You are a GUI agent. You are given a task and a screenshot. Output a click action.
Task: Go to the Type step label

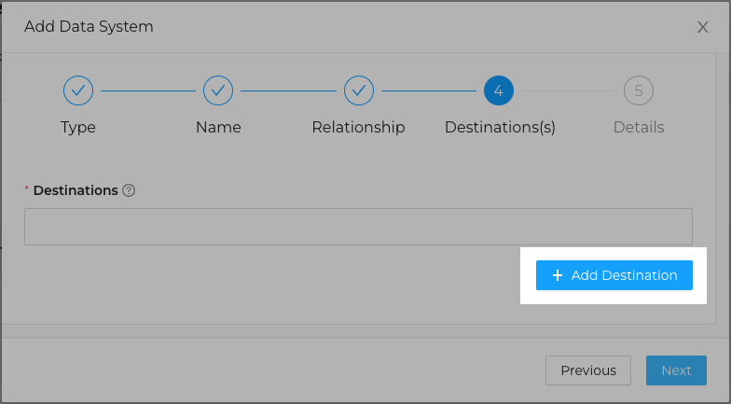click(78, 127)
